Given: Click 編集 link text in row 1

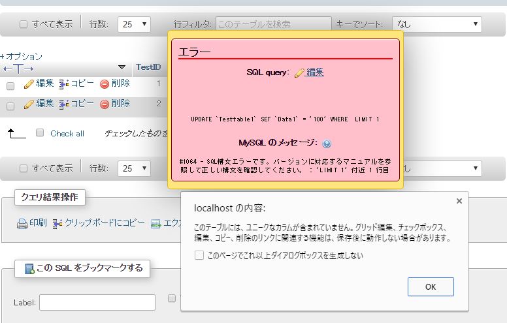Looking at the screenshot, I should (x=45, y=84).
